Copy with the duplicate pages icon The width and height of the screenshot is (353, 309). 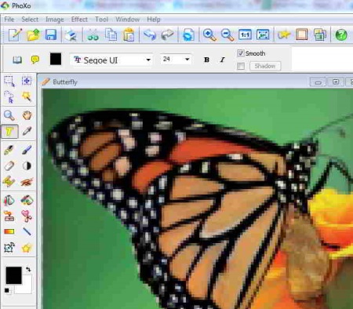point(111,35)
